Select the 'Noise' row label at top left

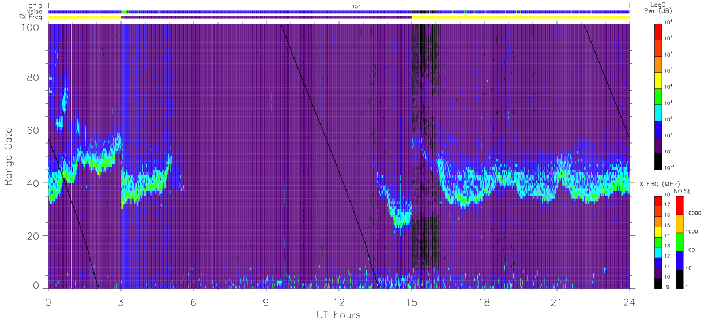tap(35, 12)
